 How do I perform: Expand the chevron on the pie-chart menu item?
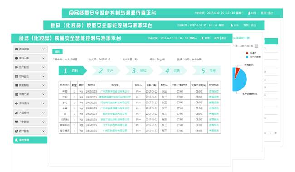(x=44, y=131)
